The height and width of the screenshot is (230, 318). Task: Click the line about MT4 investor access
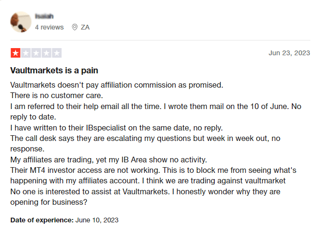(x=153, y=170)
